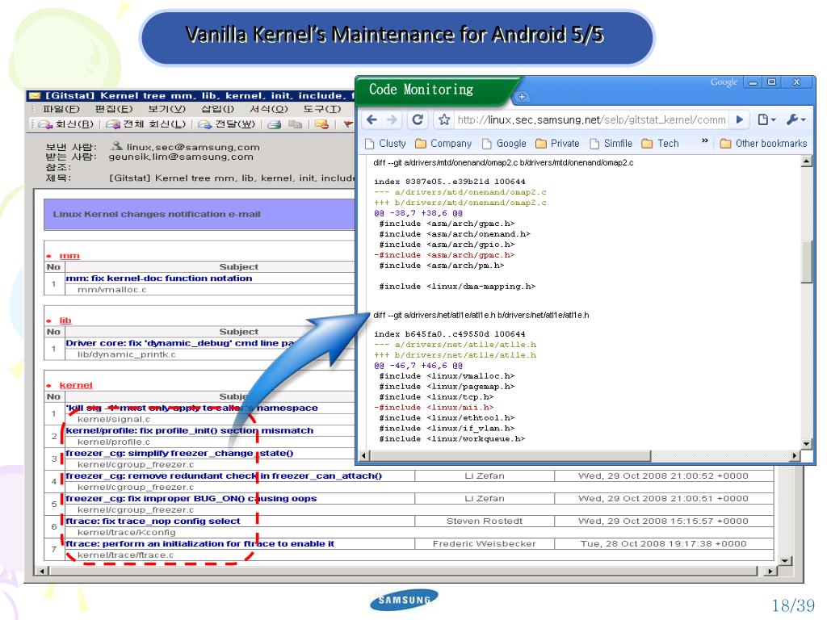Click author cell 'Steven Rostedt'
Image resolution: width=827 pixels, height=620 pixels.
[x=485, y=522]
